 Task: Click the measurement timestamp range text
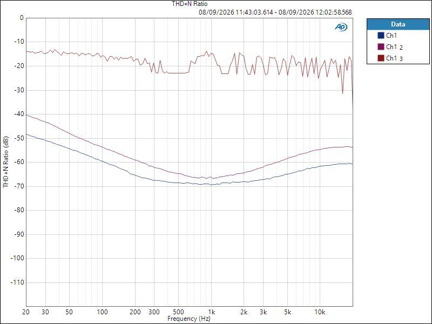point(275,12)
